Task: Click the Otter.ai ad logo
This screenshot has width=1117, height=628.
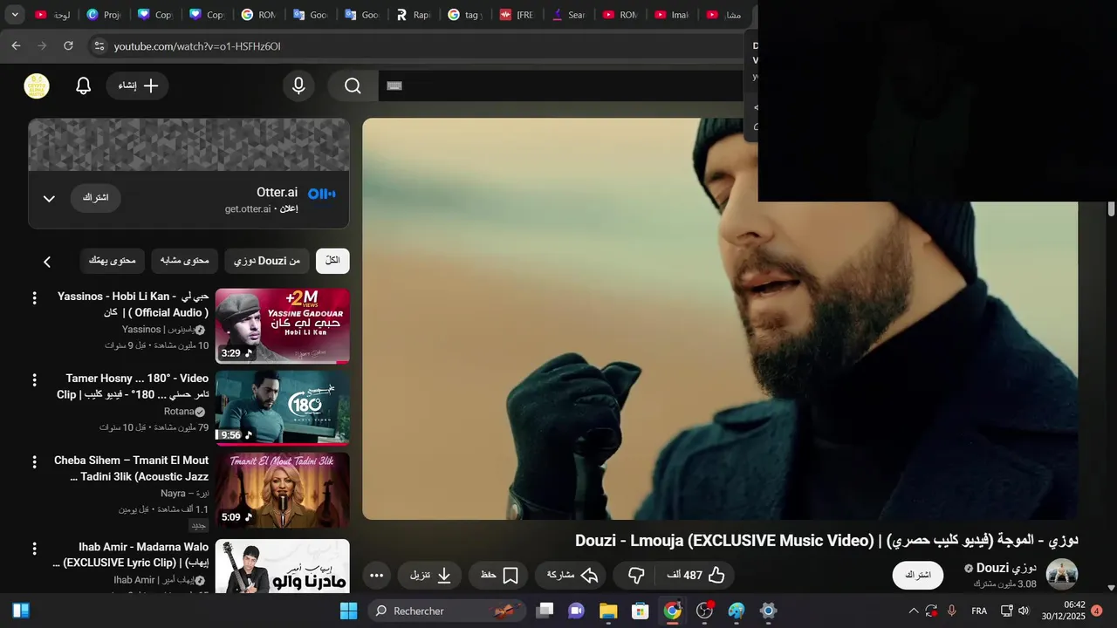Action: pos(322,194)
